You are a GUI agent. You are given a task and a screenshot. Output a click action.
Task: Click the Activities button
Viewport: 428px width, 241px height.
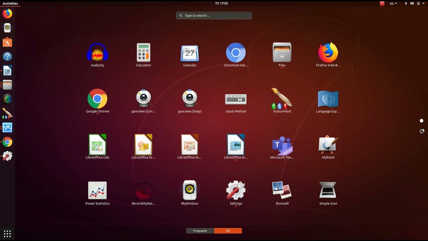click(10, 3)
